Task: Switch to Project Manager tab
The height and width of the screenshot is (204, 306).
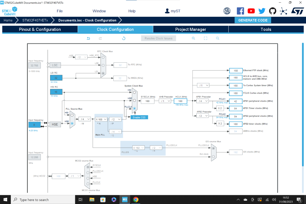Action: tap(191, 29)
